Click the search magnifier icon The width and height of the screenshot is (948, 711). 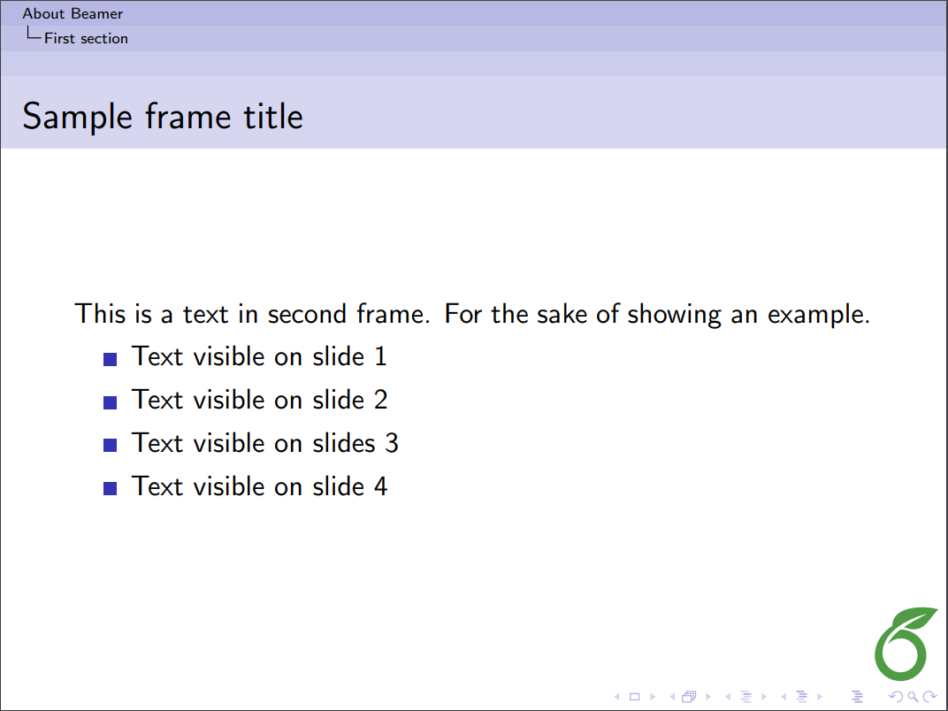(x=912, y=697)
